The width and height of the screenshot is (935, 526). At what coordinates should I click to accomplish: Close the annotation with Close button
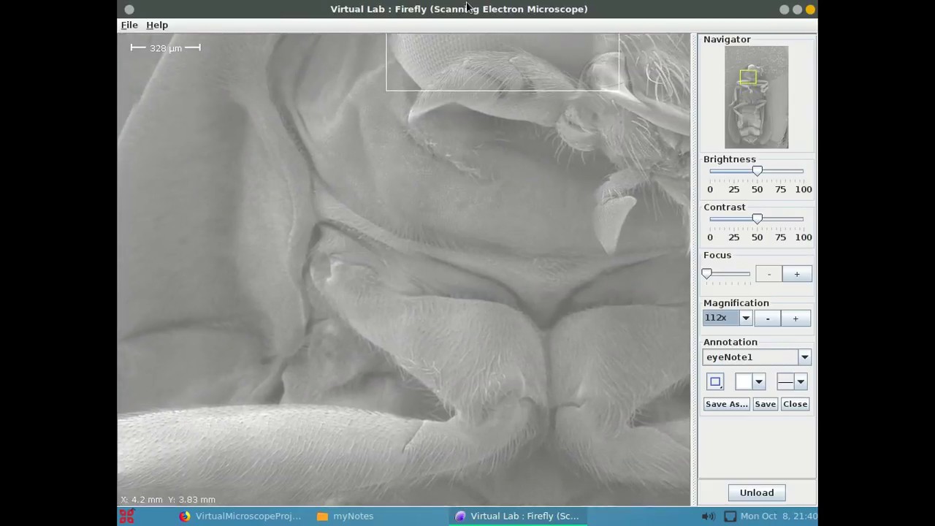click(x=795, y=404)
